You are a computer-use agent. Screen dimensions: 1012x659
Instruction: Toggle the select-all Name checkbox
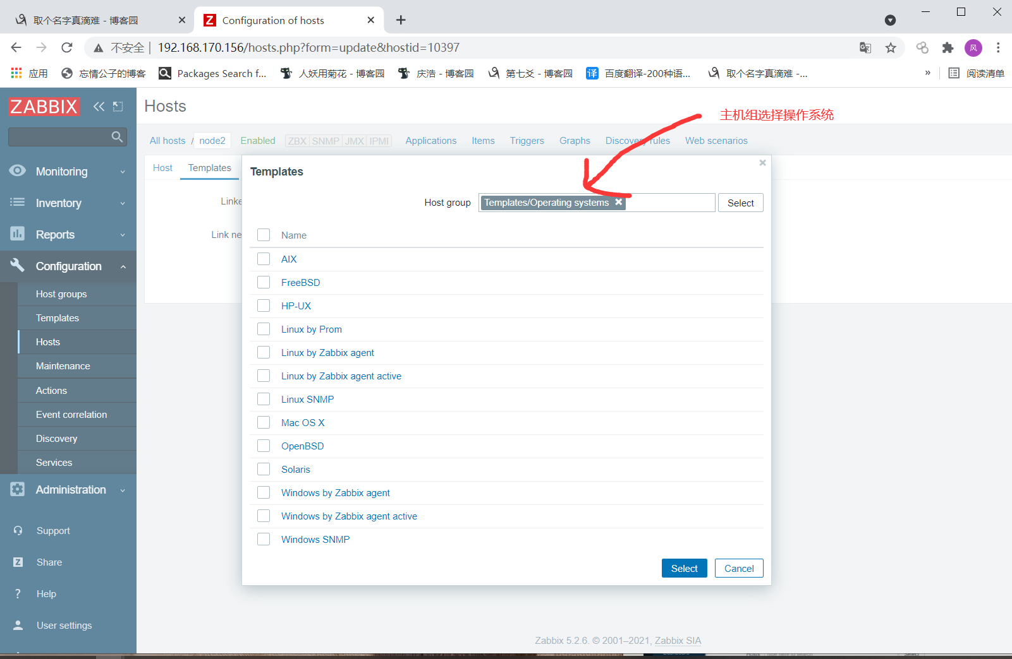pyautogui.click(x=264, y=235)
